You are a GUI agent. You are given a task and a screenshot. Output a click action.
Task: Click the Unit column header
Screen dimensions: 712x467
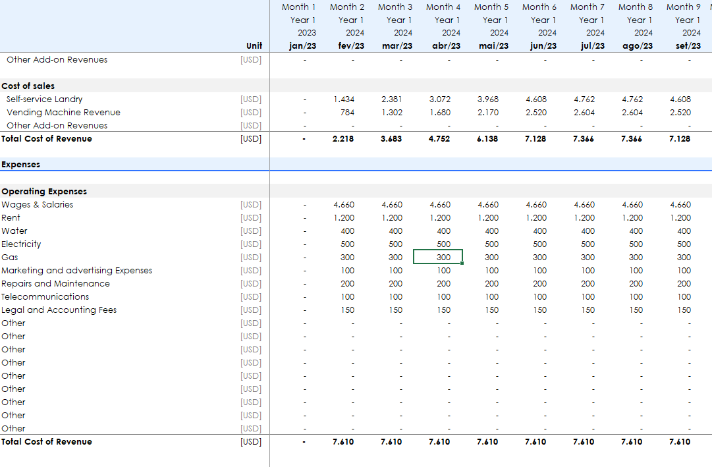pos(254,46)
